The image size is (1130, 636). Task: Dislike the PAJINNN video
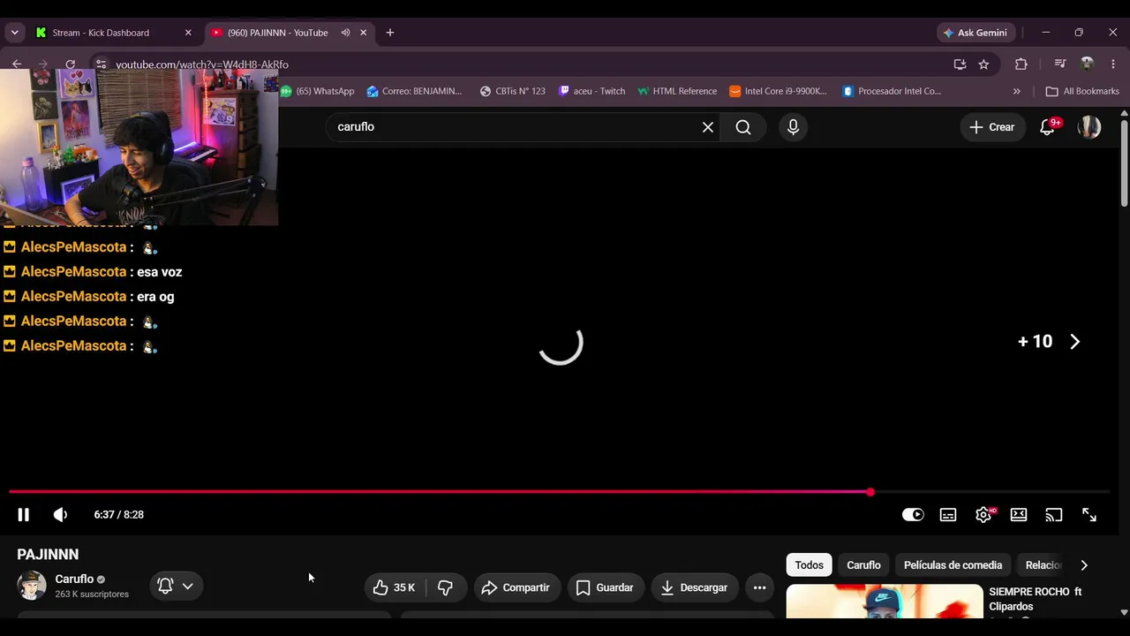point(446,587)
